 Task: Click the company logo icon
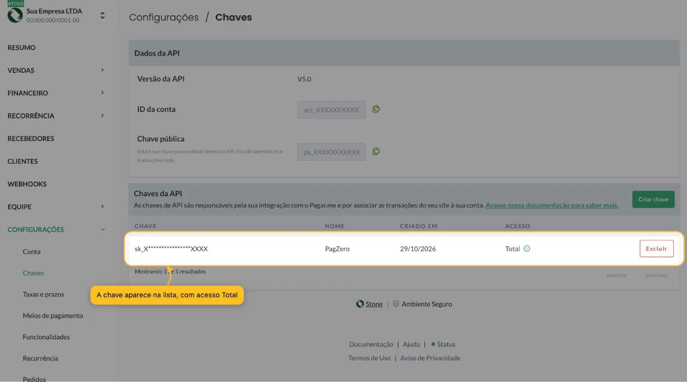(15, 15)
